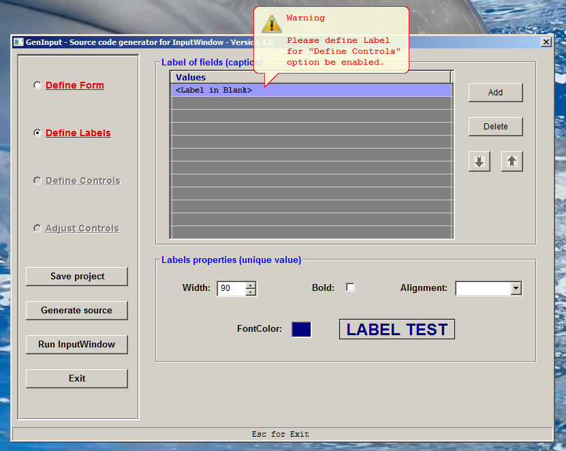The width and height of the screenshot is (566, 451).
Task: Move selected label up with up-arrow icon
Action: coord(512,161)
